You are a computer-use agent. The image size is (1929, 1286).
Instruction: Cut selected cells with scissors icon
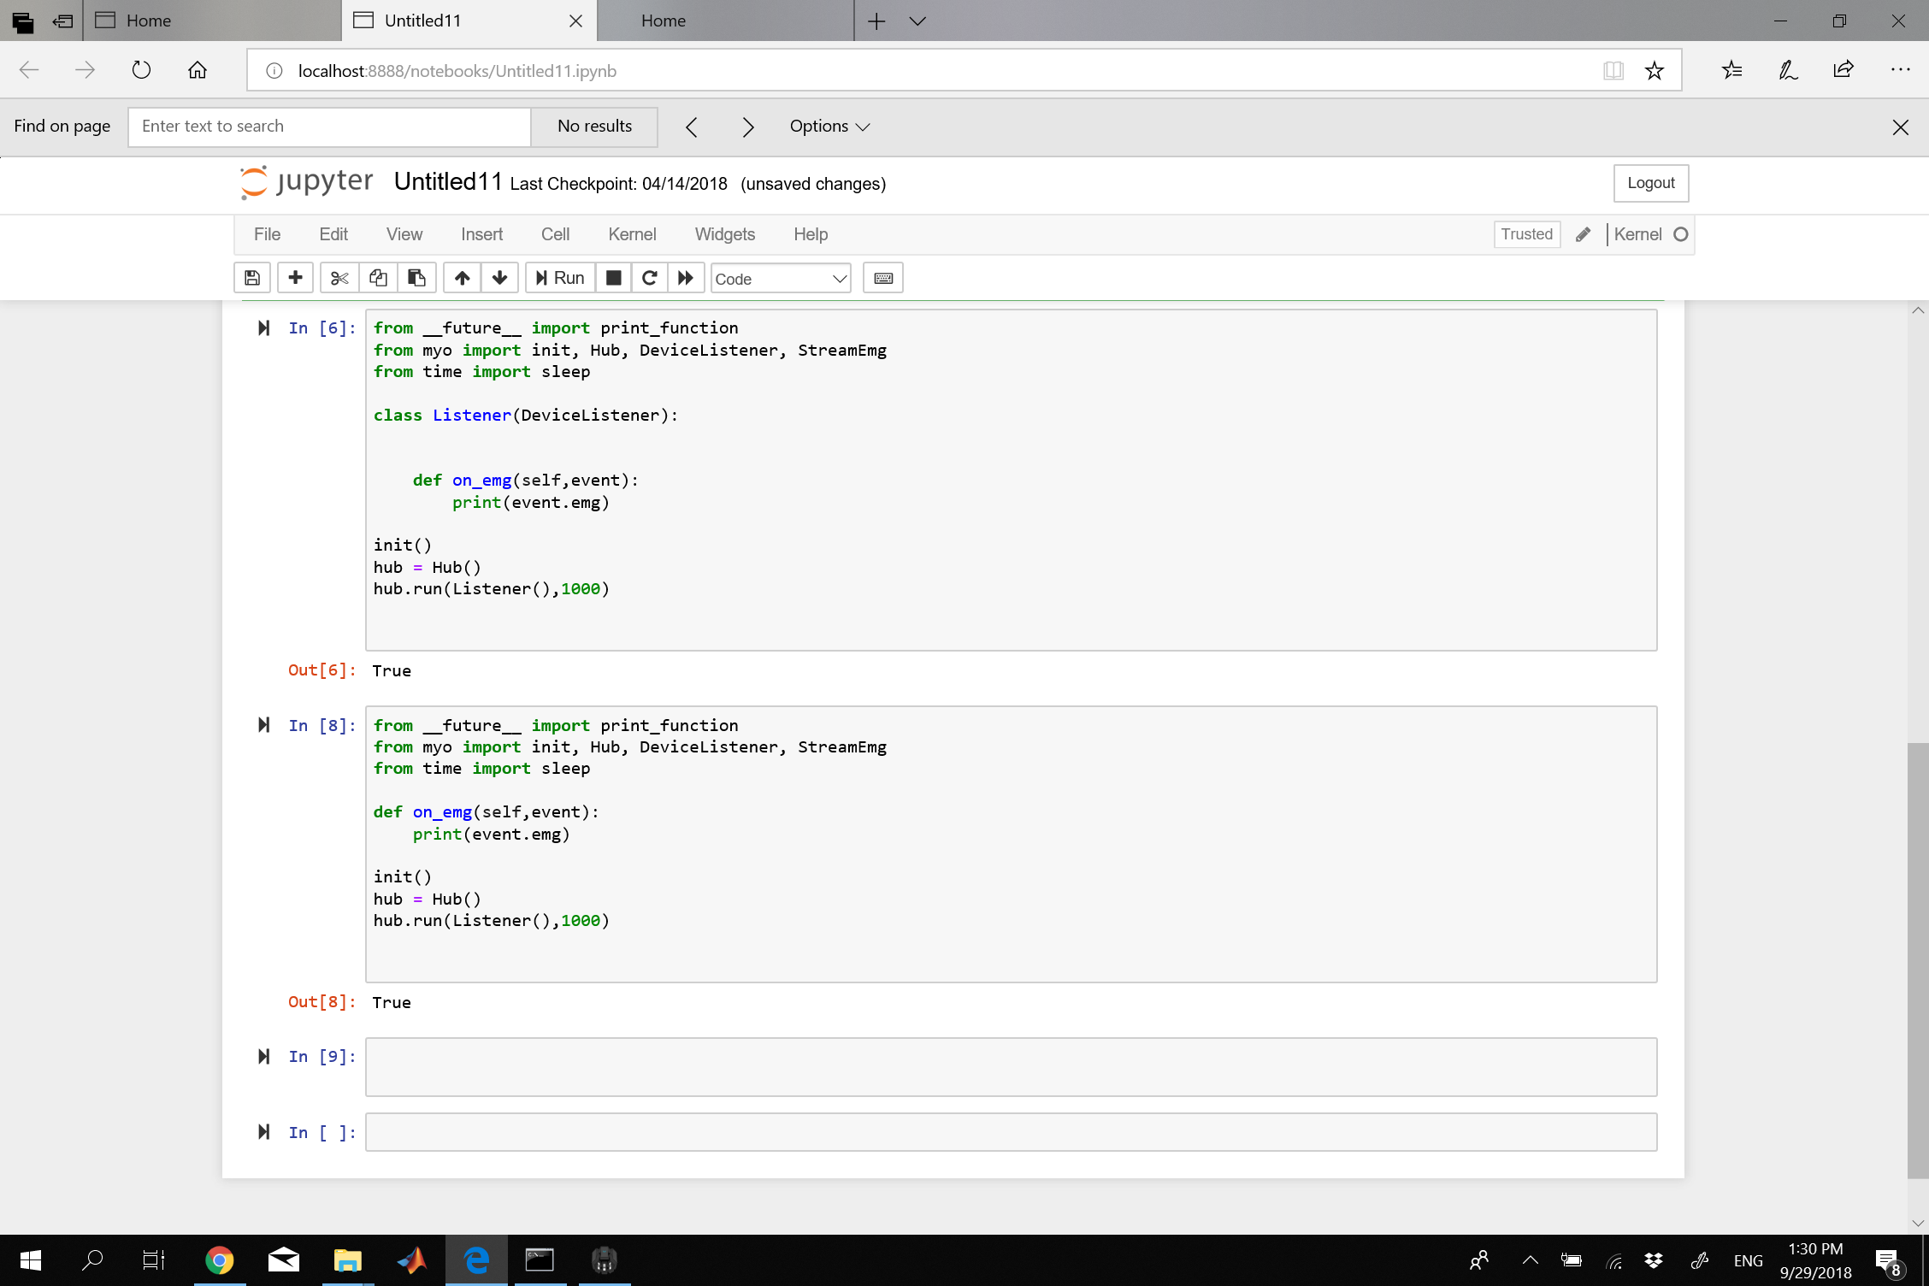coord(339,278)
